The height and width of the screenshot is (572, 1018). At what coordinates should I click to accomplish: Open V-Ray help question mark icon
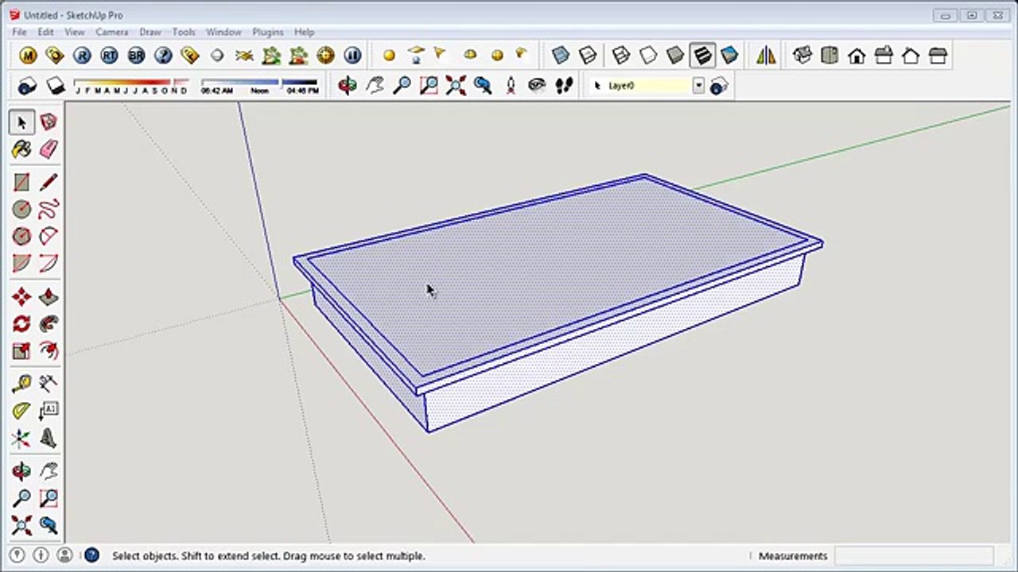(163, 56)
